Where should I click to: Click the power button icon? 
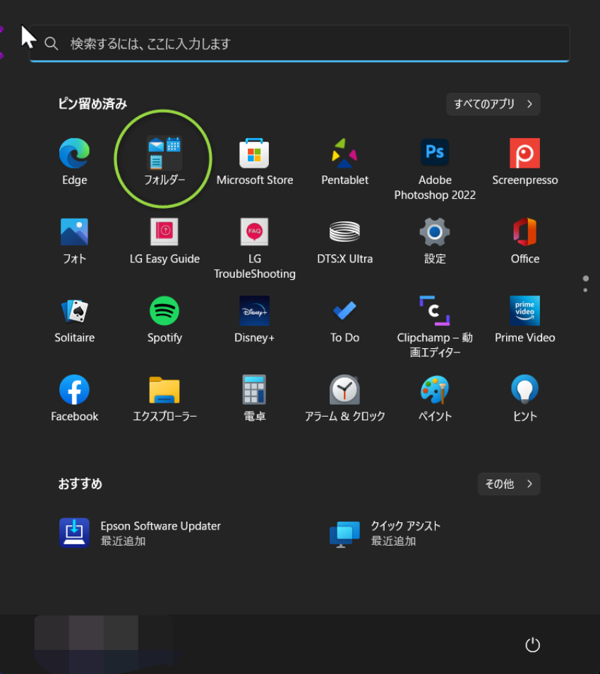click(x=532, y=645)
